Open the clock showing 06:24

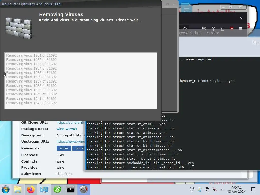(236, 189)
